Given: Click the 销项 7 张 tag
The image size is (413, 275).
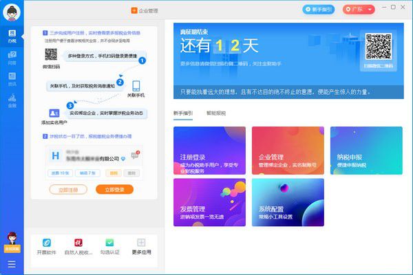Looking at the screenshot, I should tap(87, 173).
